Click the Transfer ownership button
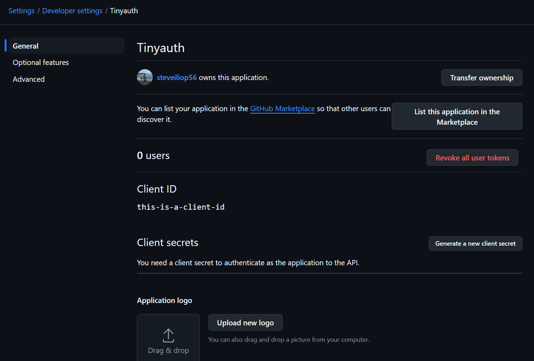 coord(482,77)
